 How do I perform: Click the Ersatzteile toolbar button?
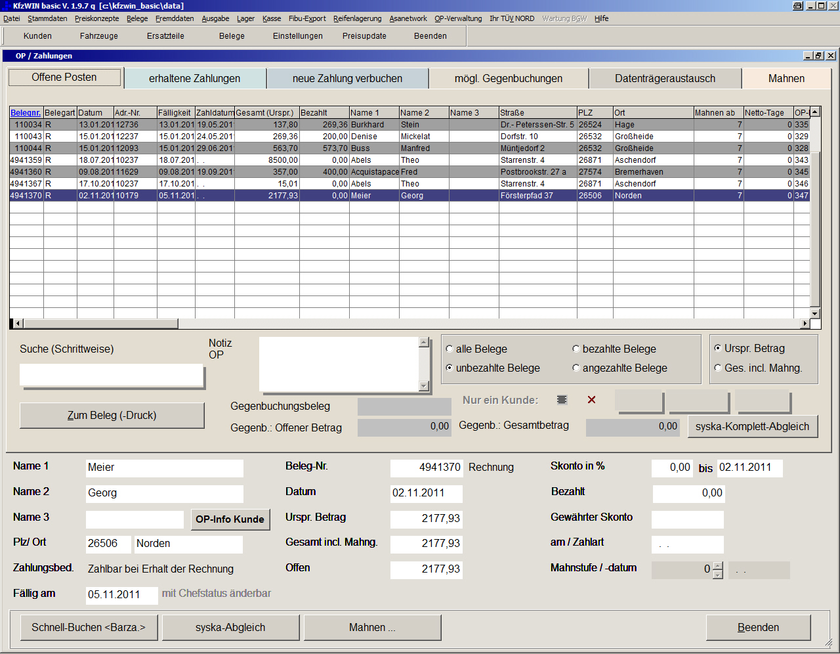pyautogui.click(x=165, y=36)
